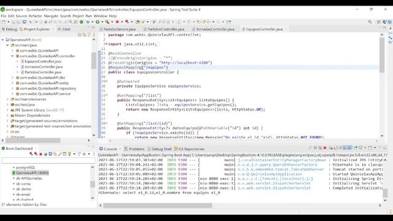The image size is (393, 221).
Task: Switch to the JUnit view tab
Action: 64,29
